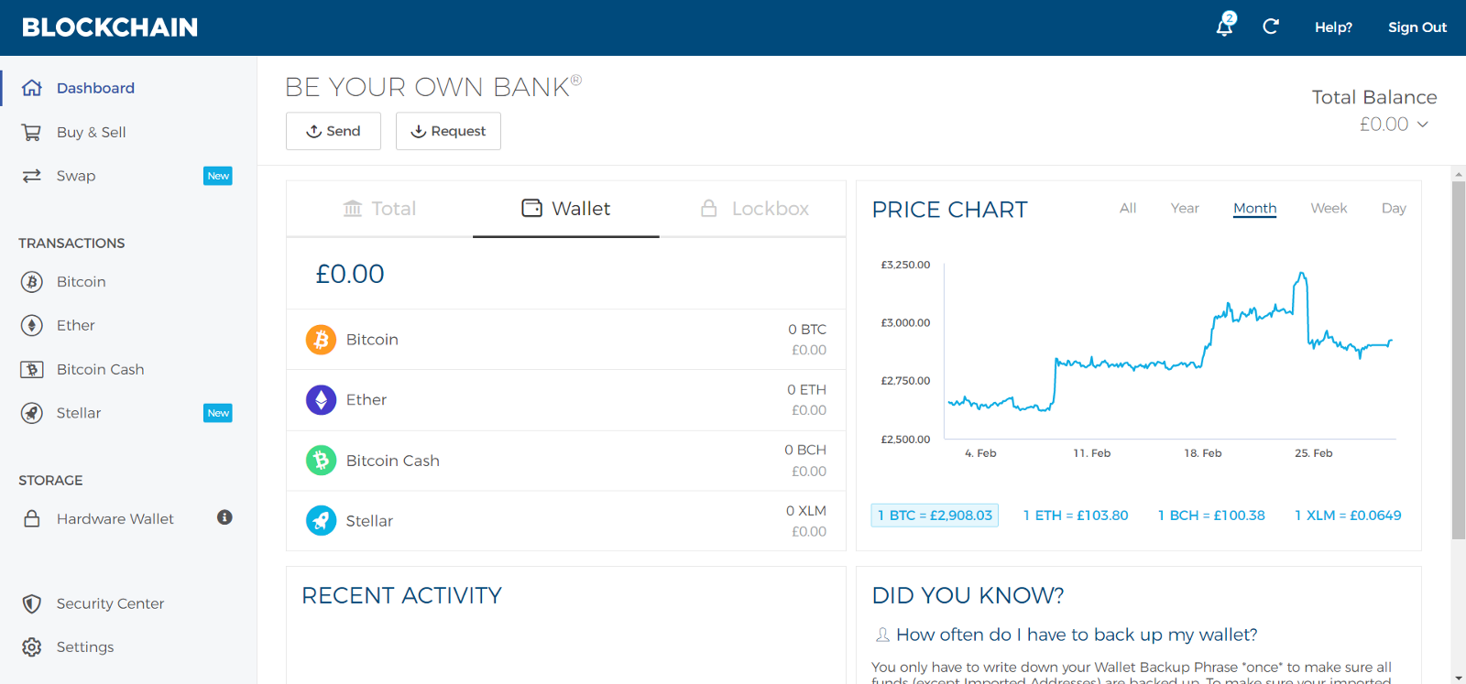Open the Help? link
The image size is (1466, 684).
[x=1333, y=27]
